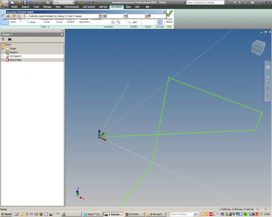Toggle the delta XYZ relative input button
Viewport: 272px width, 217px height.
(x=20, y=16)
